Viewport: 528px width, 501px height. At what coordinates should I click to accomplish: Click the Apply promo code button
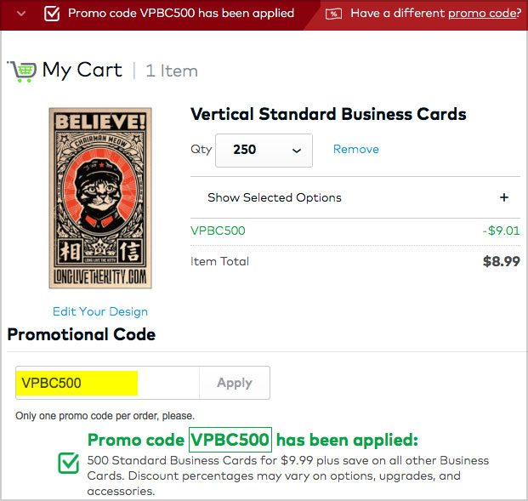click(x=235, y=383)
